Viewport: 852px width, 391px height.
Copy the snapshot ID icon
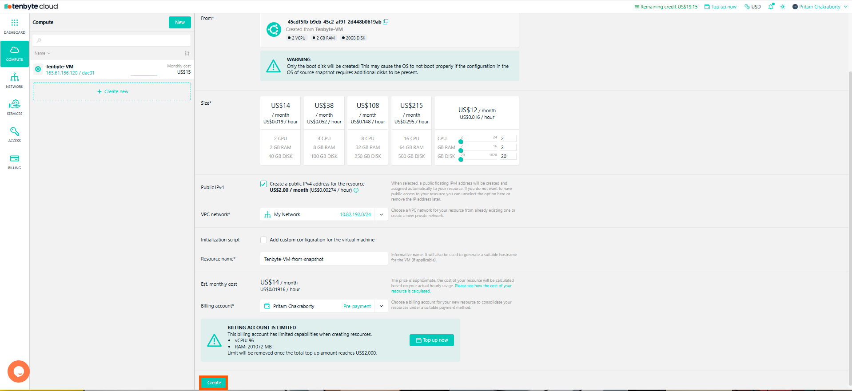pyautogui.click(x=386, y=22)
